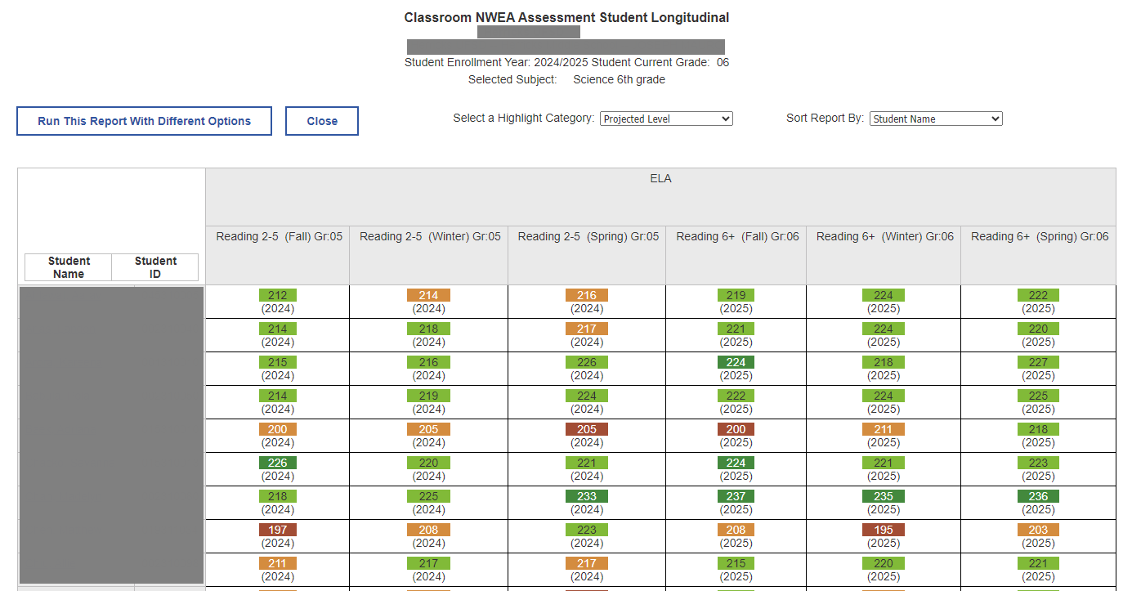Select score 219 in Fall Gr:06 column

[x=736, y=295]
